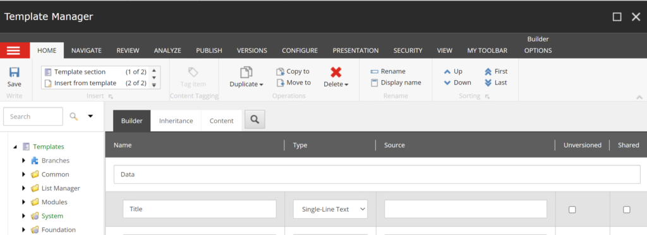Open the VIEW ribbon tab

444,50
